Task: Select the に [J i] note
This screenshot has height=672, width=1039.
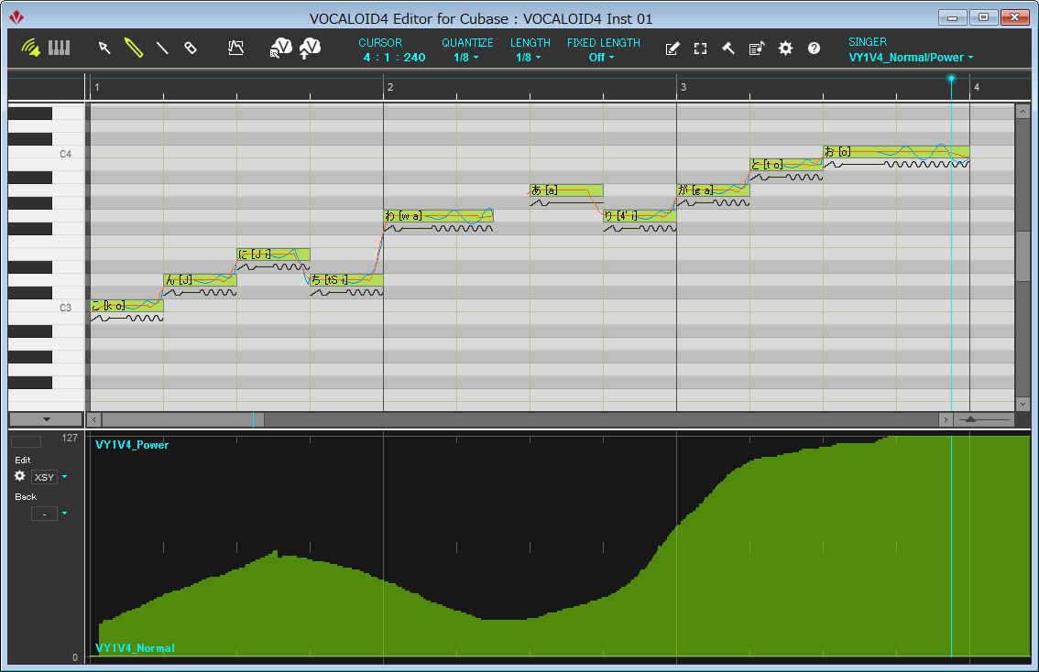Action: pos(273,255)
